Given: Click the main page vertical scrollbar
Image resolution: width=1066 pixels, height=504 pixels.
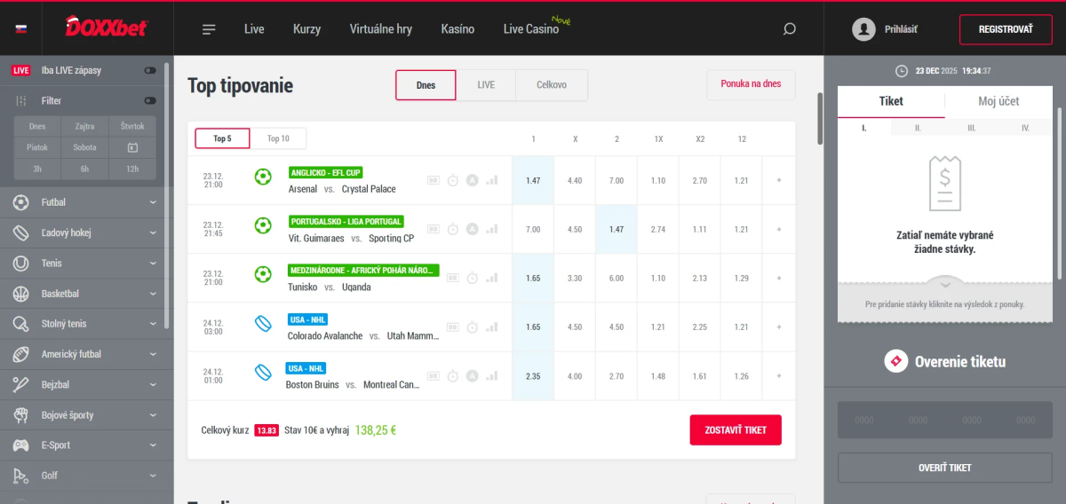Looking at the screenshot, I should [x=820, y=117].
